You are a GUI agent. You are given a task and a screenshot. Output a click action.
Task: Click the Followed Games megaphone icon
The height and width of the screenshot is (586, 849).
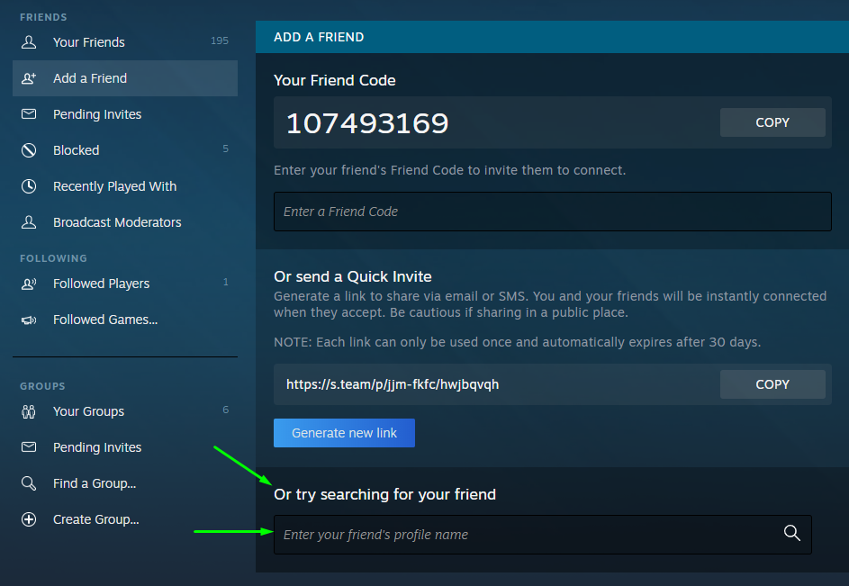pos(29,320)
